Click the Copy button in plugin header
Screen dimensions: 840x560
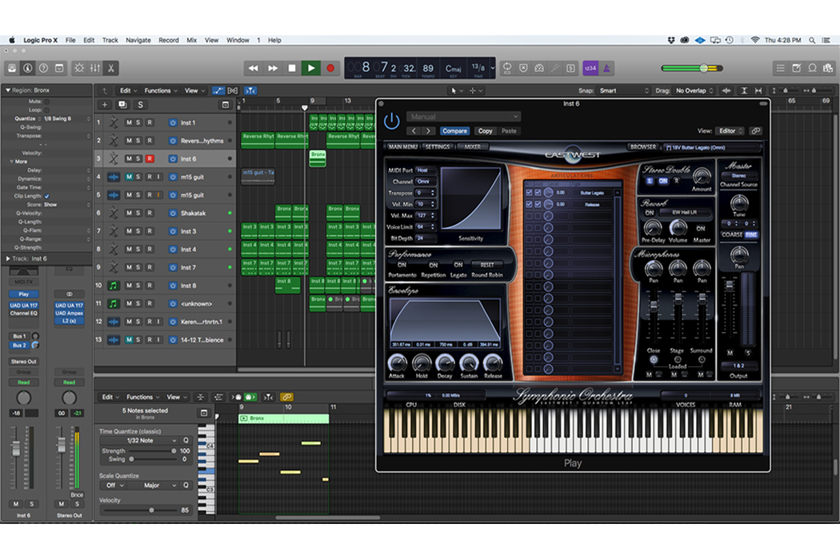click(x=486, y=130)
